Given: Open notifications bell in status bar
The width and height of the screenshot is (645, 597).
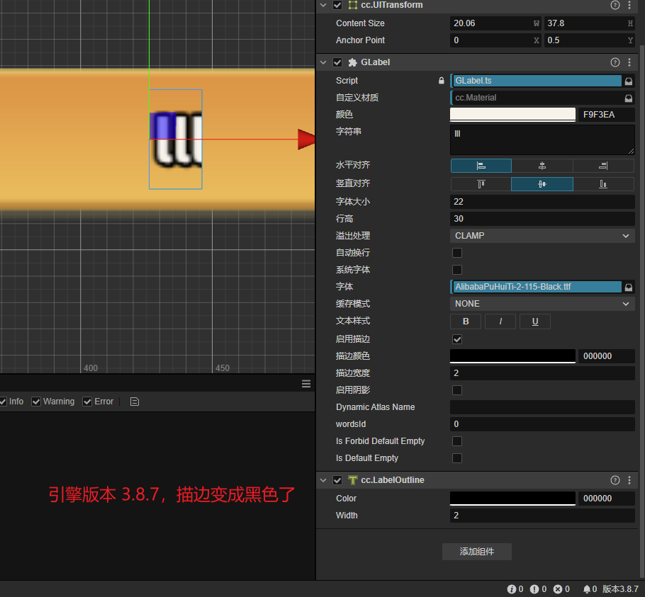Looking at the screenshot, I should [587, 589].
